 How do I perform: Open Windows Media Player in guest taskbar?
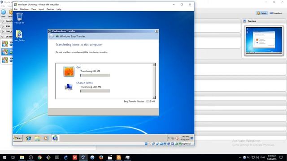[46, 138]
